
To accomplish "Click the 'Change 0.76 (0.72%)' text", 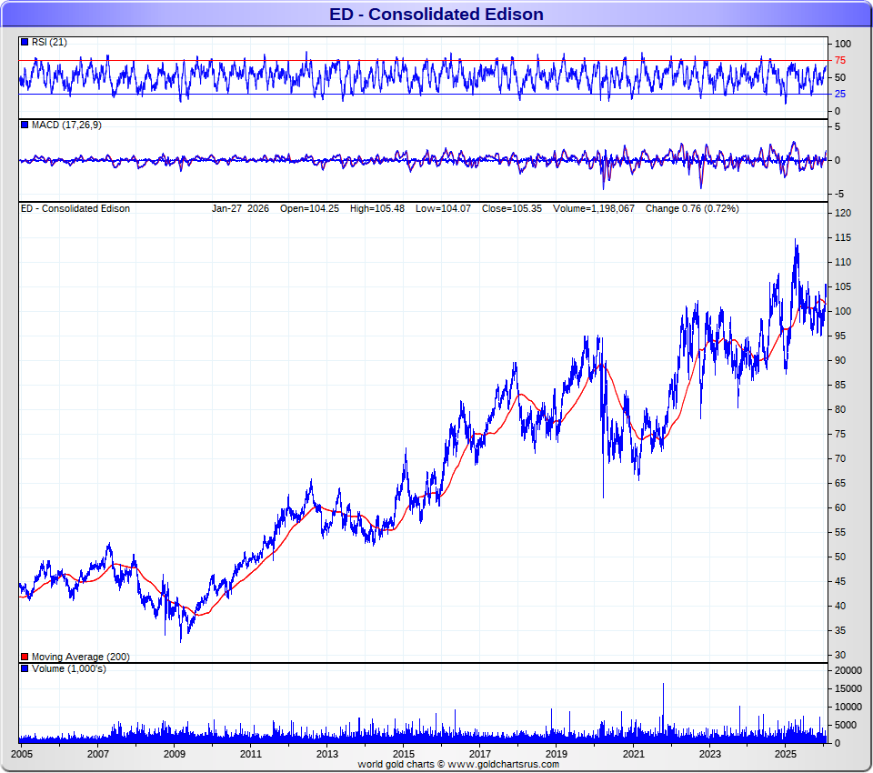I will click(x=692, y=208).
